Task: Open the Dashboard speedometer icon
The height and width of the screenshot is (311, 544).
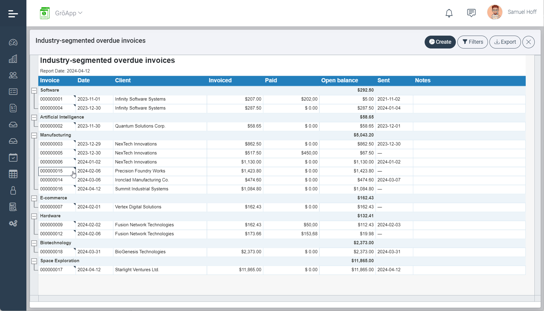Action: click(13, 42)
